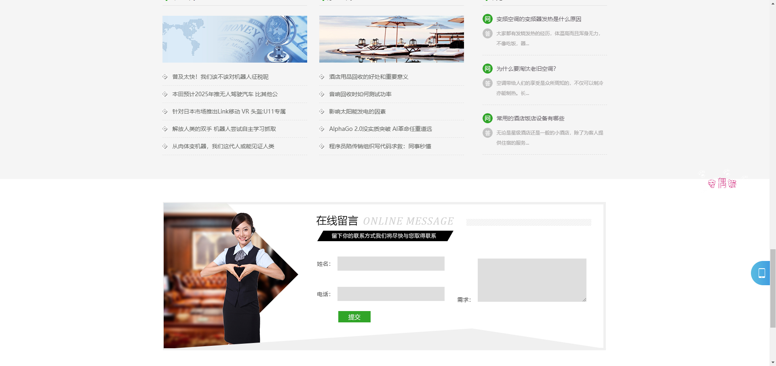Click diamond bullet beside 程序员陷传销 article
776x366 pixels.
[322, 146]
